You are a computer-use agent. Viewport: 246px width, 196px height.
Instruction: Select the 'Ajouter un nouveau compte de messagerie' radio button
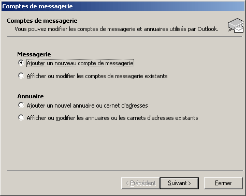(21, 63)
